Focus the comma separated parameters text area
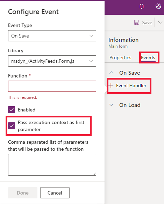 point(52,165)
